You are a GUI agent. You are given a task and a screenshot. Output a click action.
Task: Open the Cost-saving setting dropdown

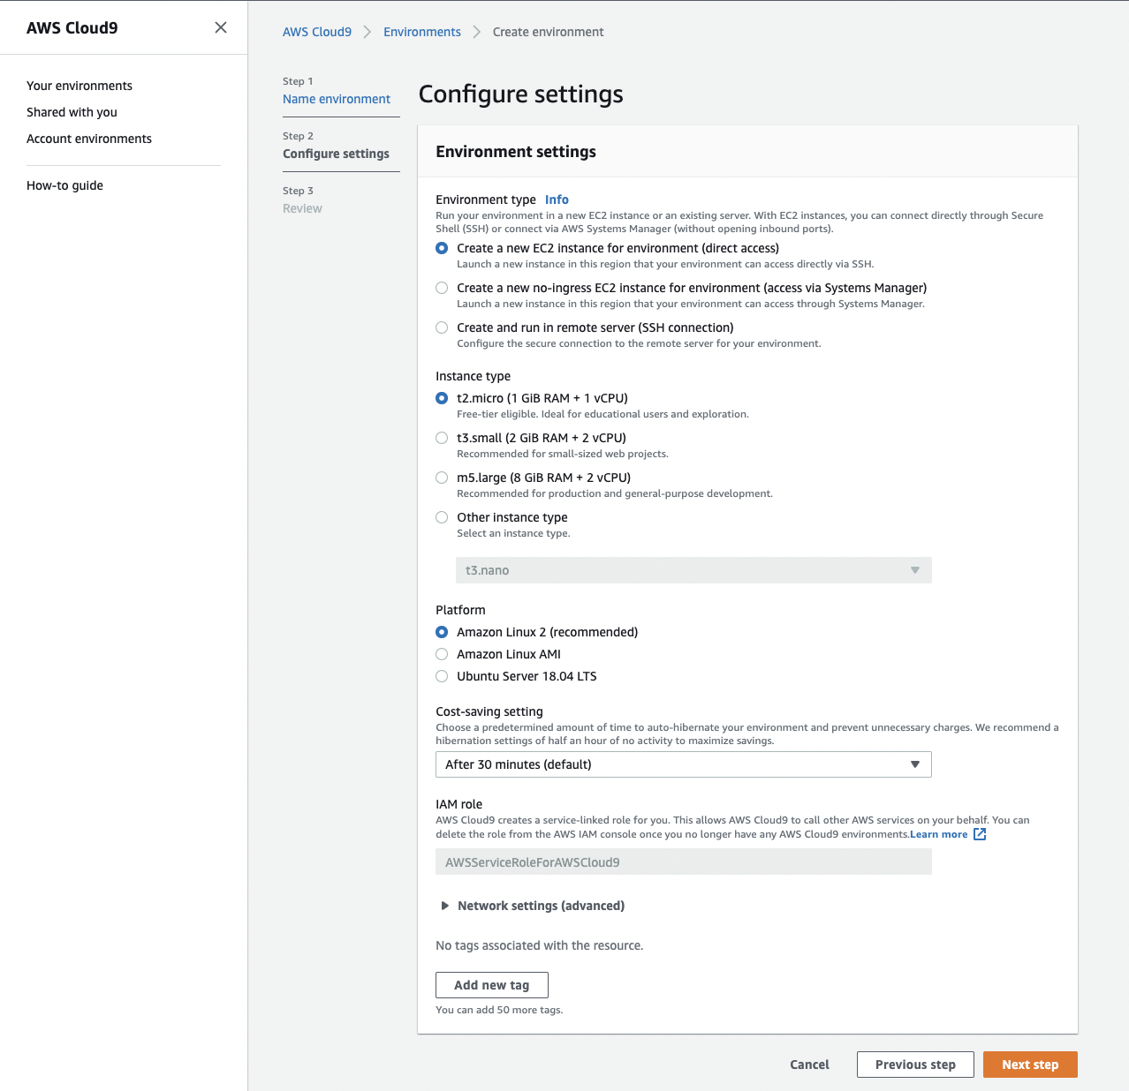683,764
